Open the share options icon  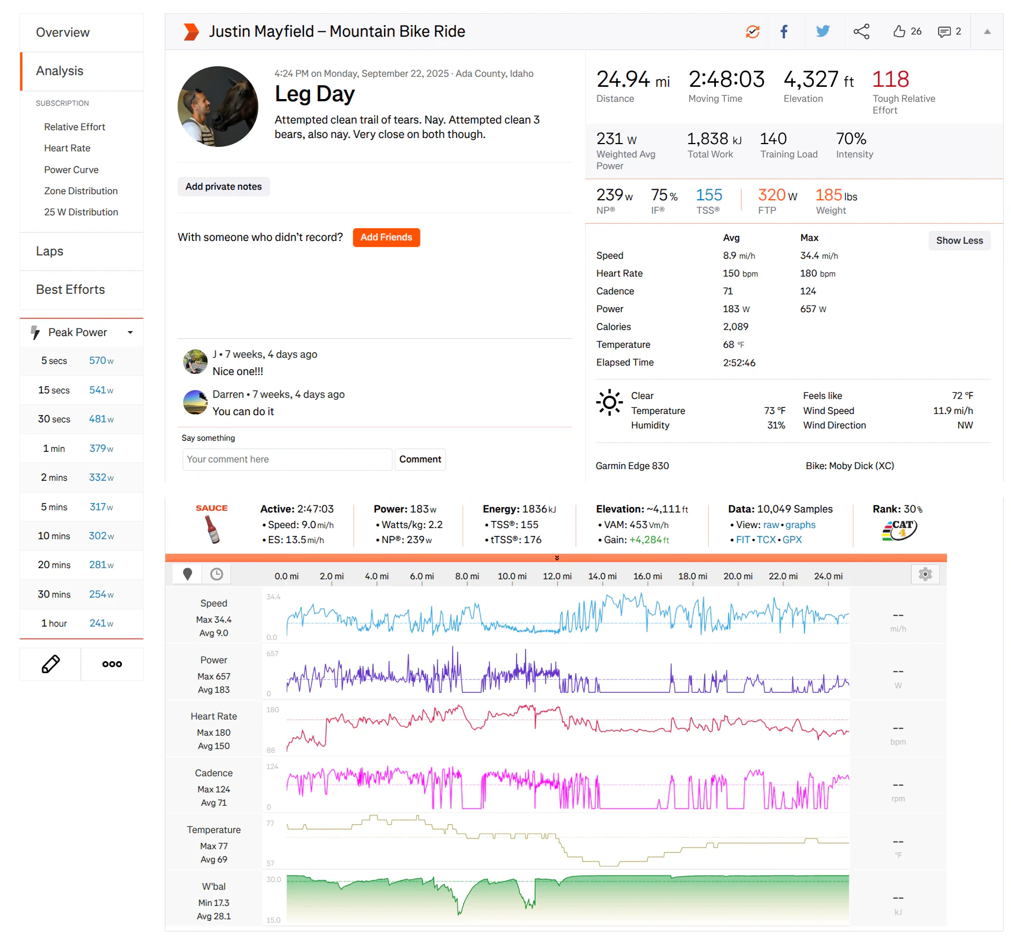click(861, 32)
